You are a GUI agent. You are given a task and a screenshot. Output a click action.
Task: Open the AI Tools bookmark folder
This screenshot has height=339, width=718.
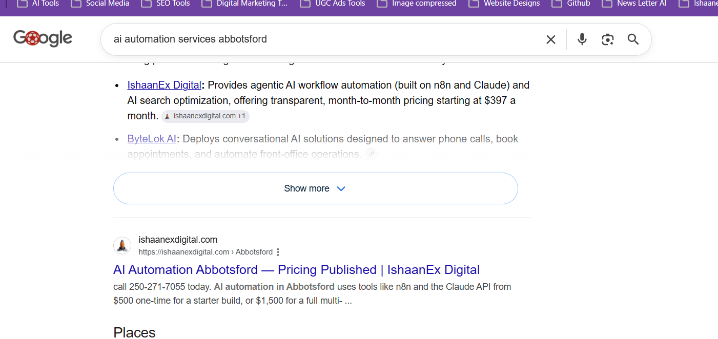coord(38,4)
